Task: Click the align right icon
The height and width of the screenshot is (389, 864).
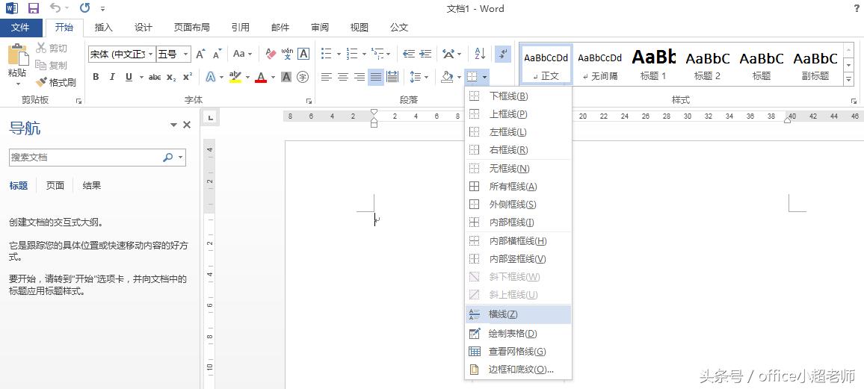Action: click(x=360, y=77)
